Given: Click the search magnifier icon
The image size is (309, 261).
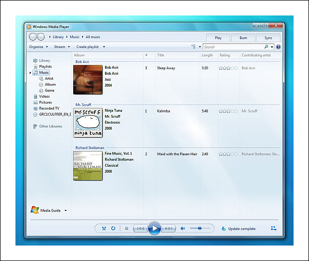Looking at the screenshot, I should [266, 47].
